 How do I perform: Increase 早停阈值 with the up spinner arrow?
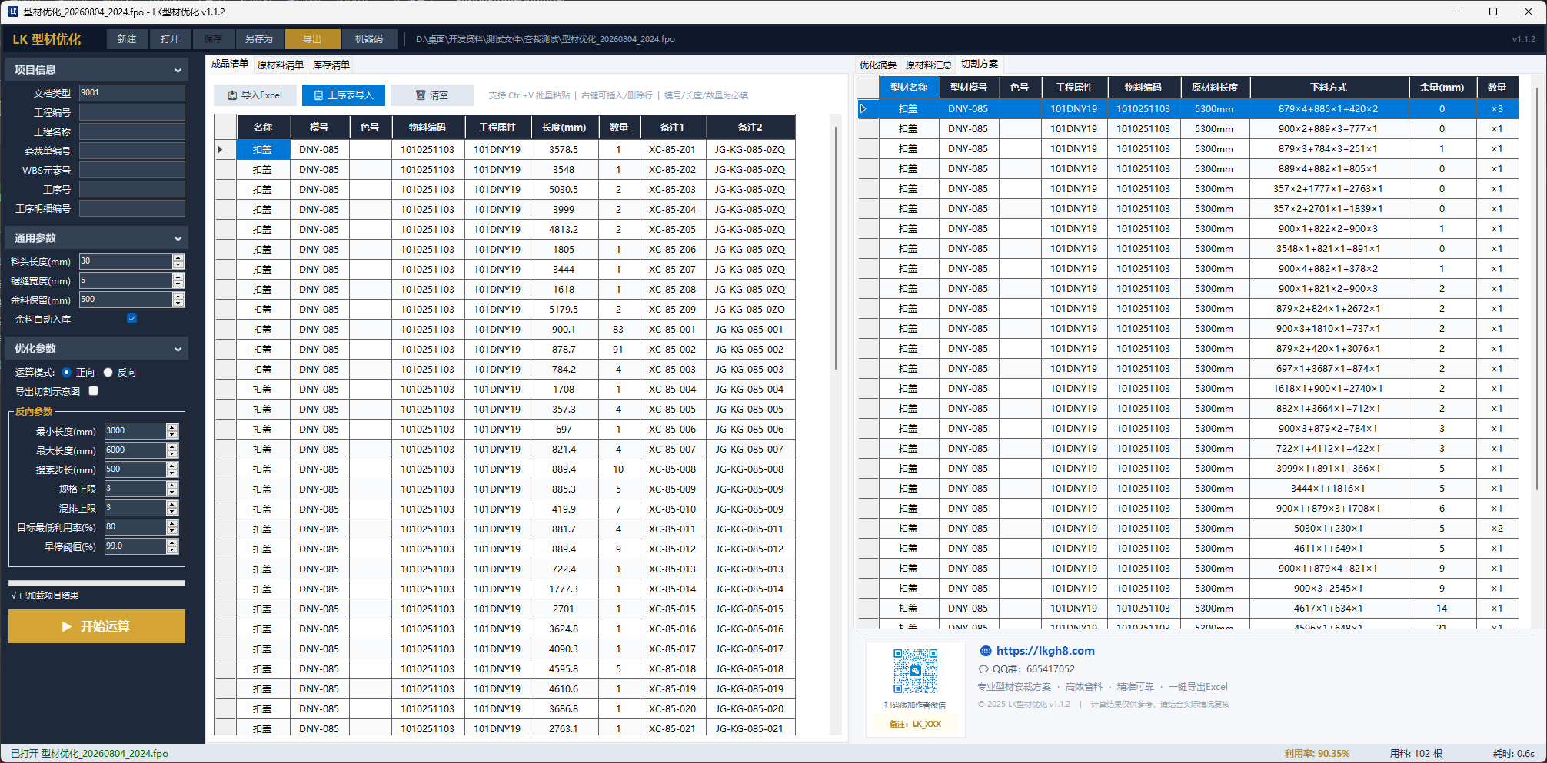pyautogui.click(x=172, y=542)
